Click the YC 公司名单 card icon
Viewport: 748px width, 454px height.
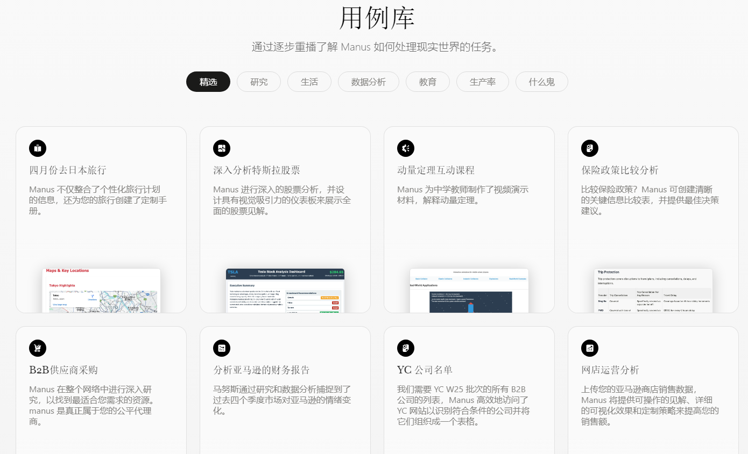(406, 348)
